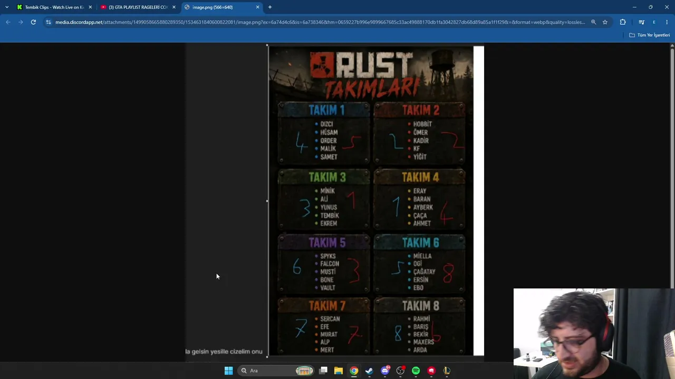Open the Chrome extensions menu

point(623,22)
